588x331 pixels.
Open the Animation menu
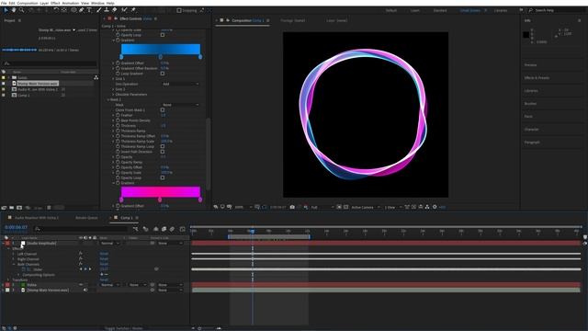tap(70, 3)
